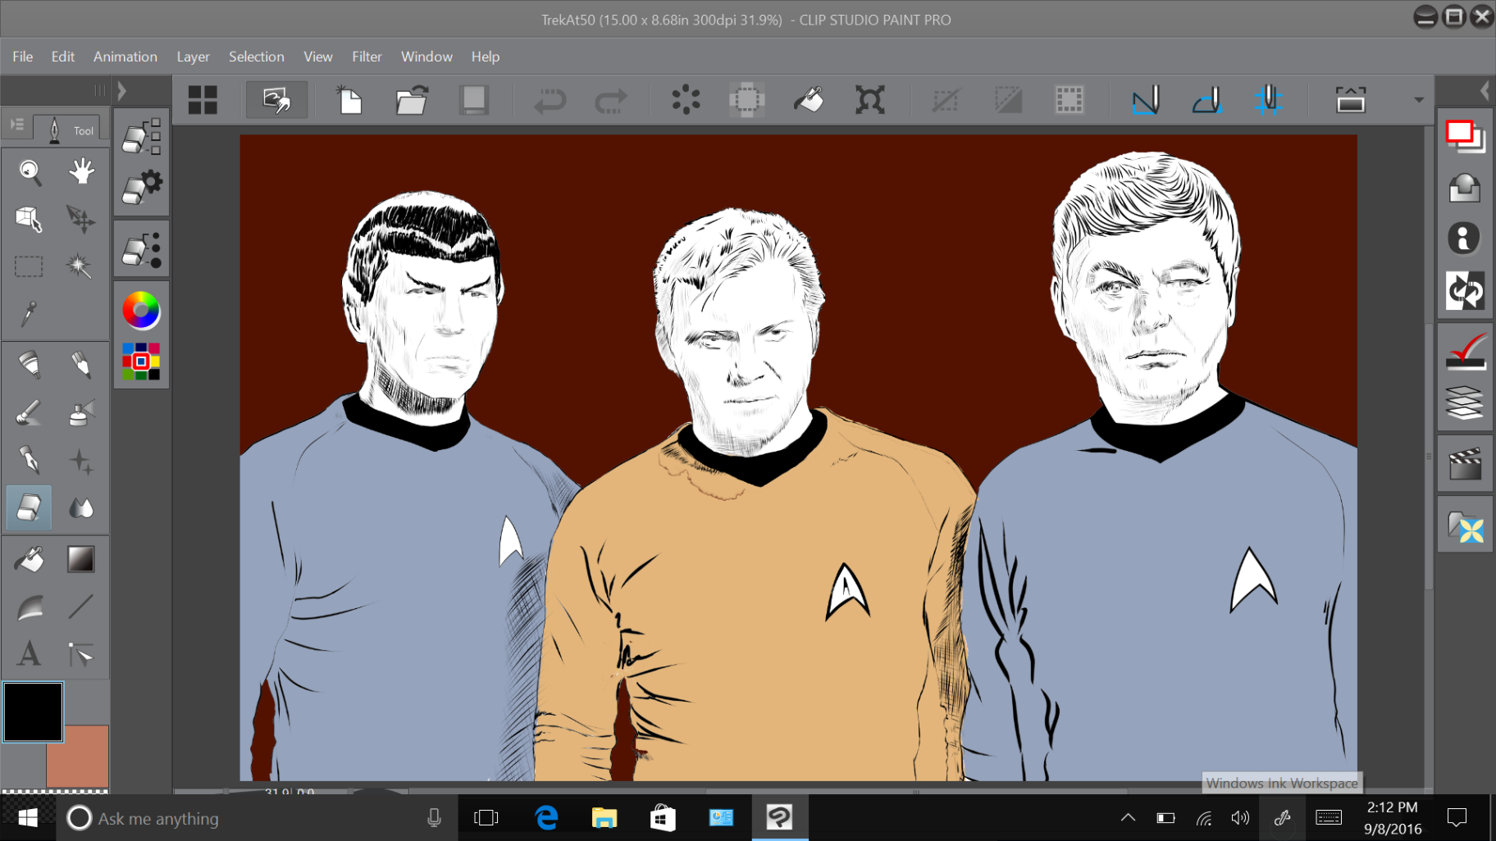This screenshot has width=1496, height=841.
Task: Expand the left palette dock arrow
Action: pyautogui.click(x=122, y=91)
